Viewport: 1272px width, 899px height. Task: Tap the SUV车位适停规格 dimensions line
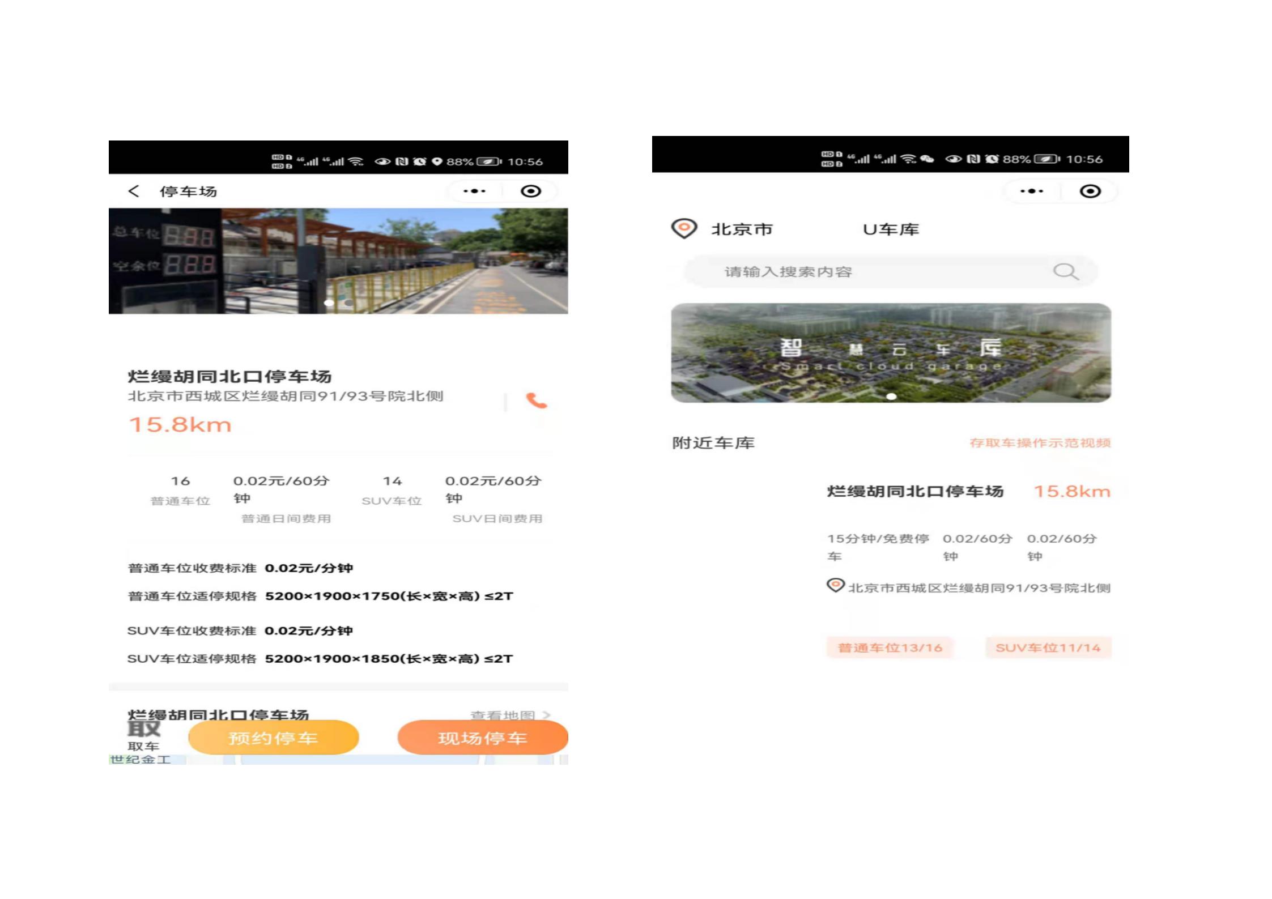(x=320, y=659)
